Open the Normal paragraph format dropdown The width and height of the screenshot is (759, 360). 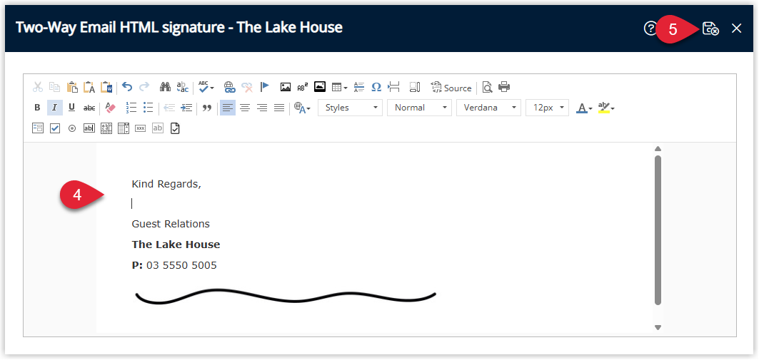pyautogui.click(x=419, y=108)
